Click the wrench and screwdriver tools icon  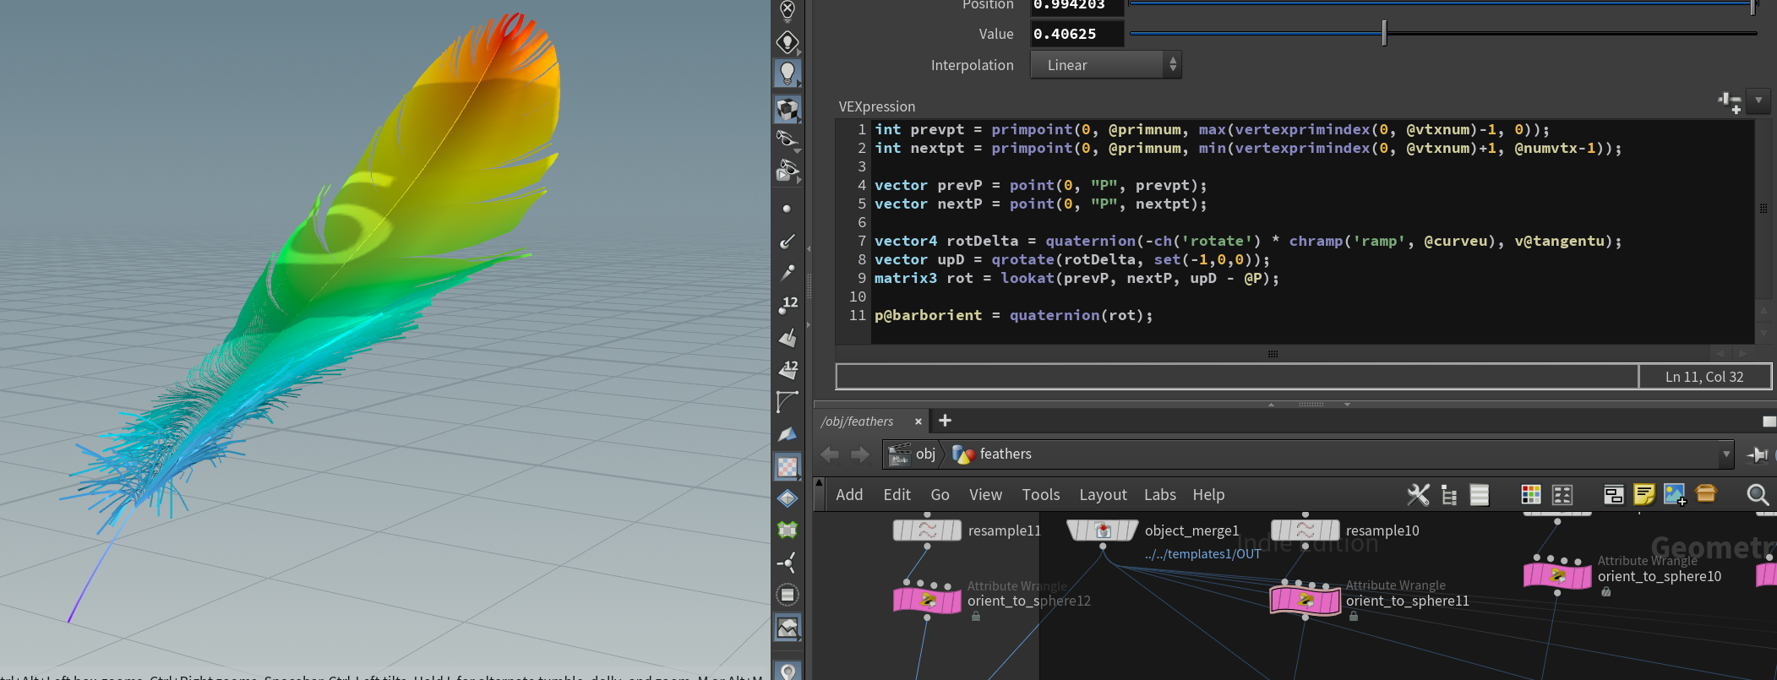click(1418, 495)
